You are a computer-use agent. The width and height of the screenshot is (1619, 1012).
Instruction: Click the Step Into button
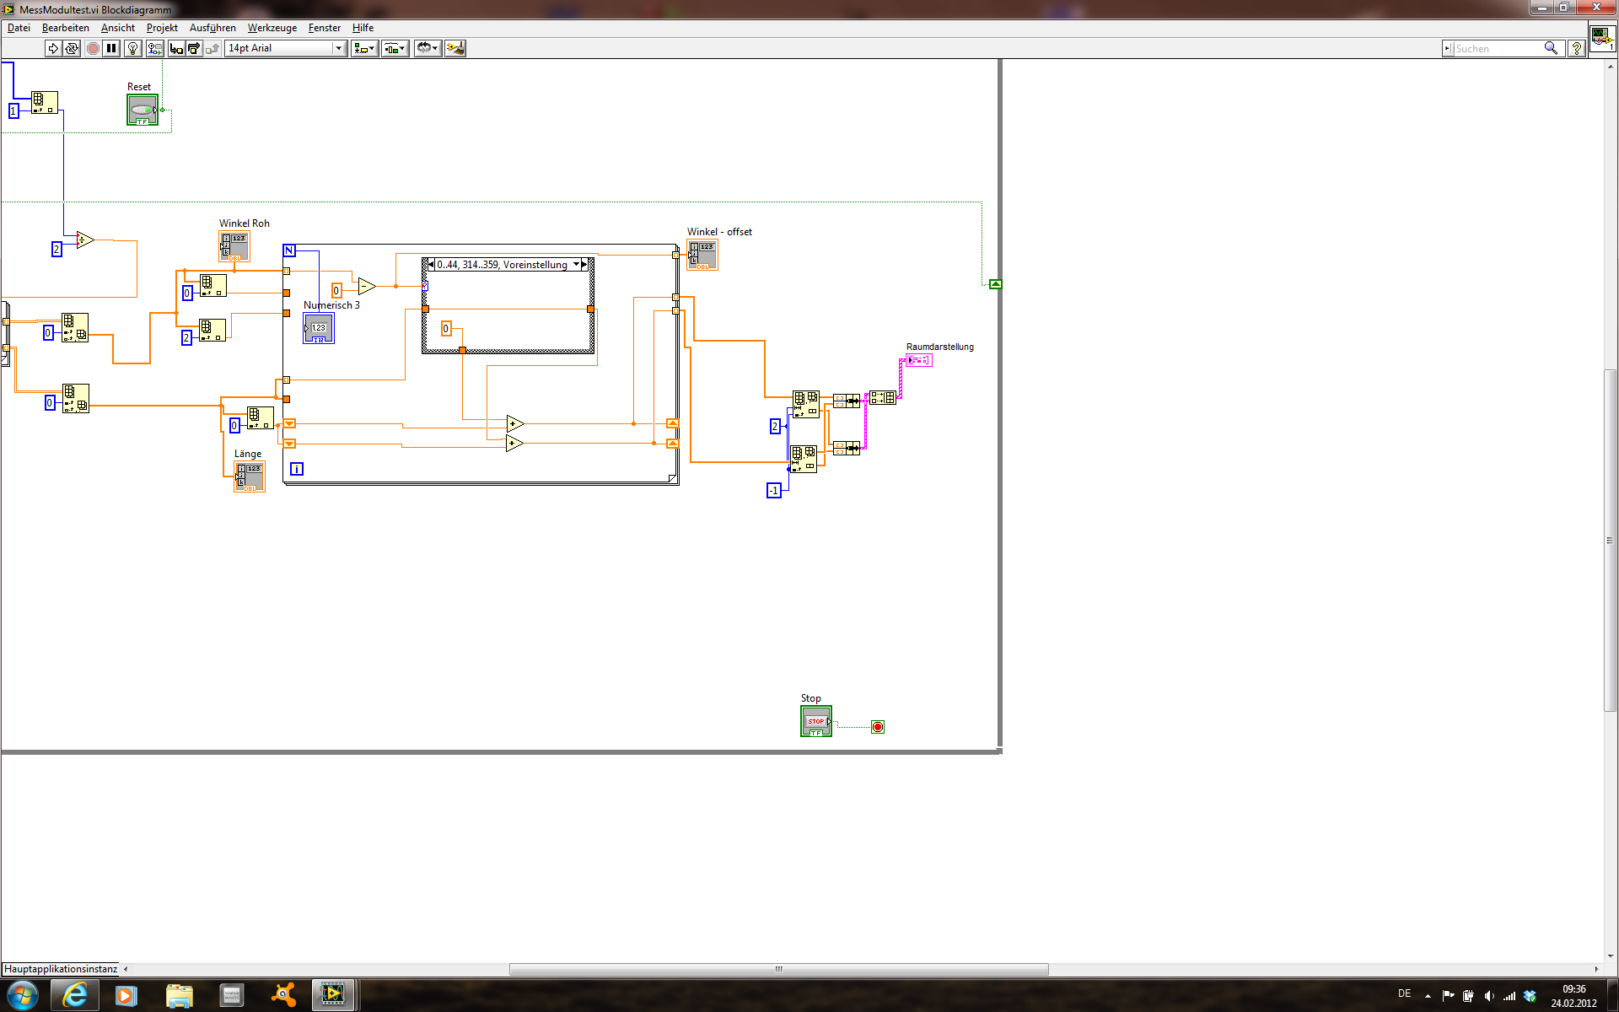175,49
